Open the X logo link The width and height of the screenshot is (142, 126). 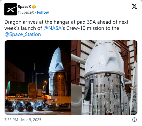[x=134, y=6]
